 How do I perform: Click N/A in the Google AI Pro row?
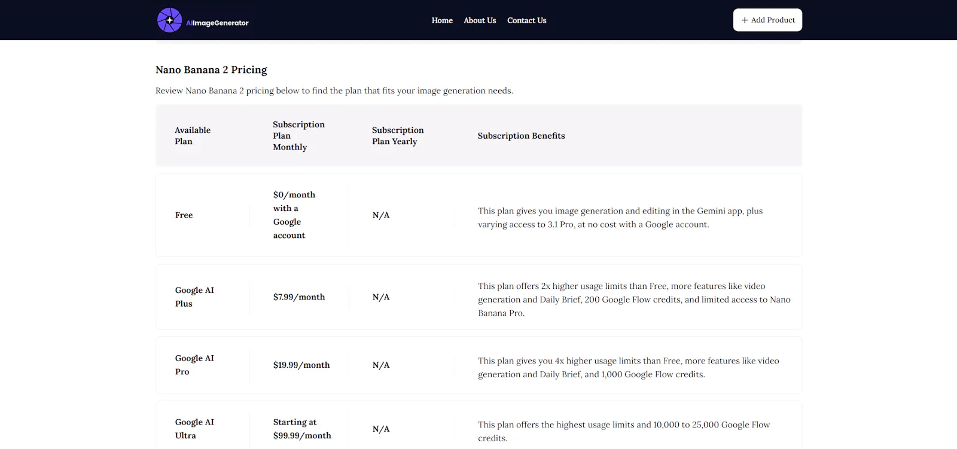click(x=381, y=365)
